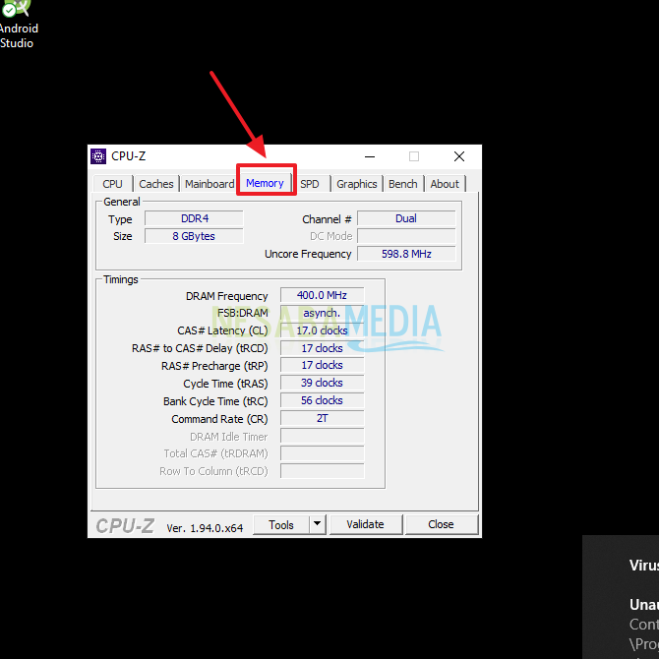Open the About tab

(445, 184)
